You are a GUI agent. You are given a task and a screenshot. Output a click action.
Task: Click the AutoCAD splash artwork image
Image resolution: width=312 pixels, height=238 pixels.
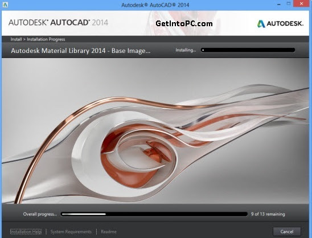click(155, 131)
